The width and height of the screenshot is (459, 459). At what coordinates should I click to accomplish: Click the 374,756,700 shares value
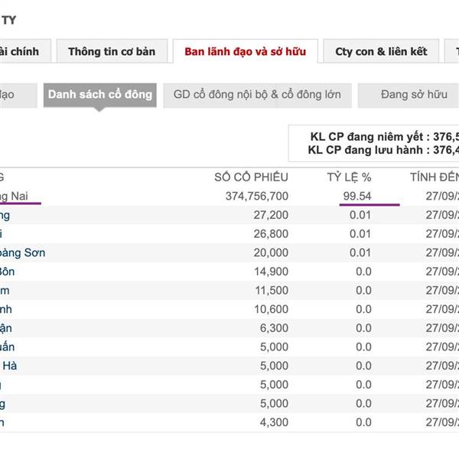(246, 197)
